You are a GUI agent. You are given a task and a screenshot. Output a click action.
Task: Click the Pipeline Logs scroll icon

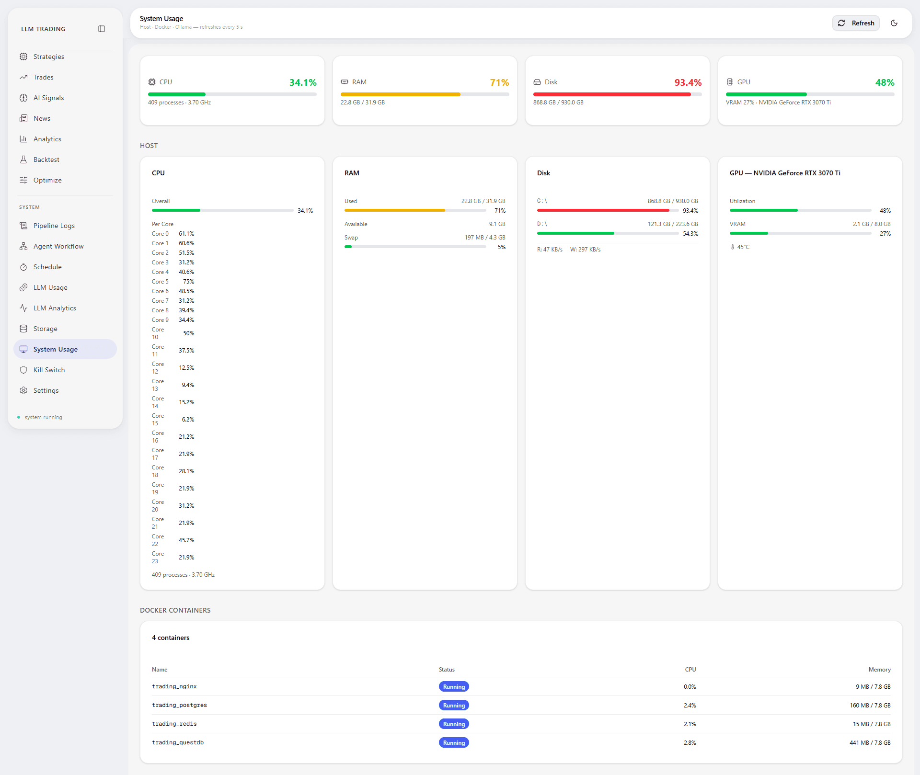click(x=23, y=226)
